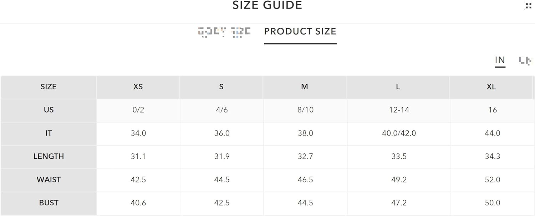Click the XS size column header
The image size is (535, 216).
point(138,87)
